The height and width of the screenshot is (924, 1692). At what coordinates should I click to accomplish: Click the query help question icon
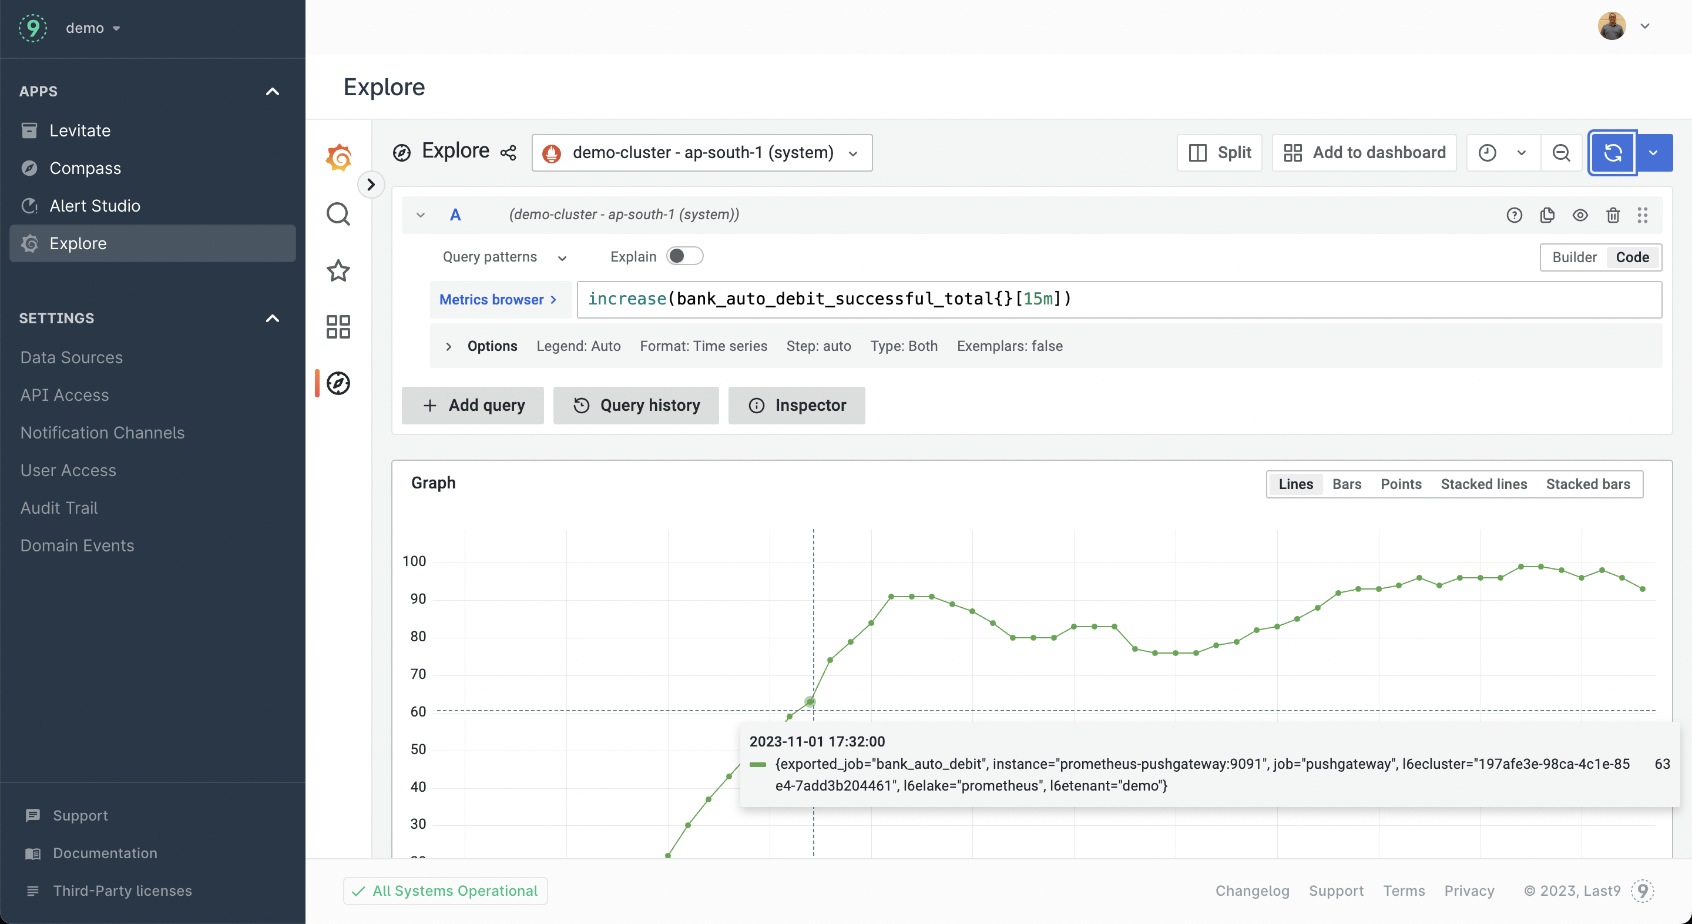pyautogui.click(x=1514, y=215)
